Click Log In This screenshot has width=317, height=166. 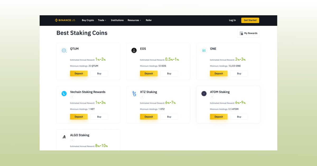click(232, 20)
